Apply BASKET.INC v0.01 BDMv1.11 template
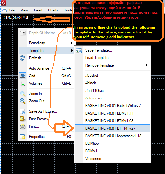 [112, 113]
